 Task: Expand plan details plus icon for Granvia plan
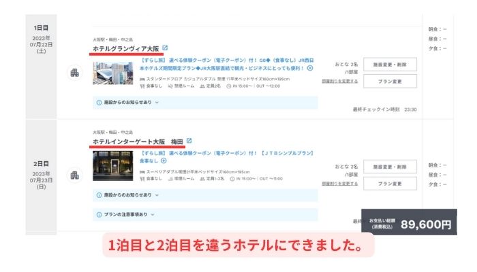(309, 68)
